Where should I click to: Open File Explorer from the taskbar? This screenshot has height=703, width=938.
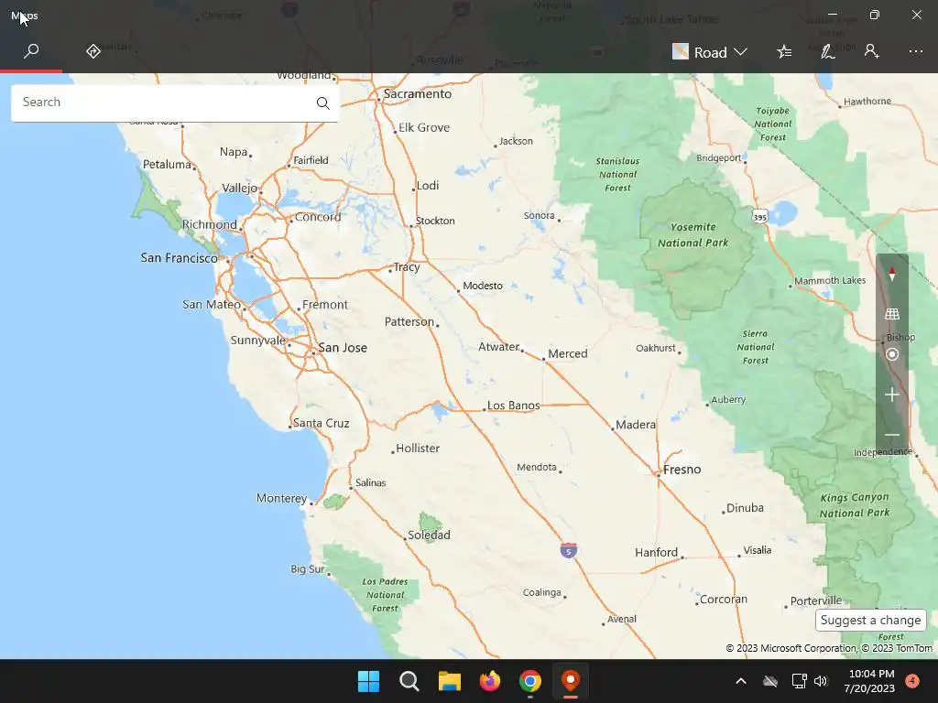click(x=449, y=681)
